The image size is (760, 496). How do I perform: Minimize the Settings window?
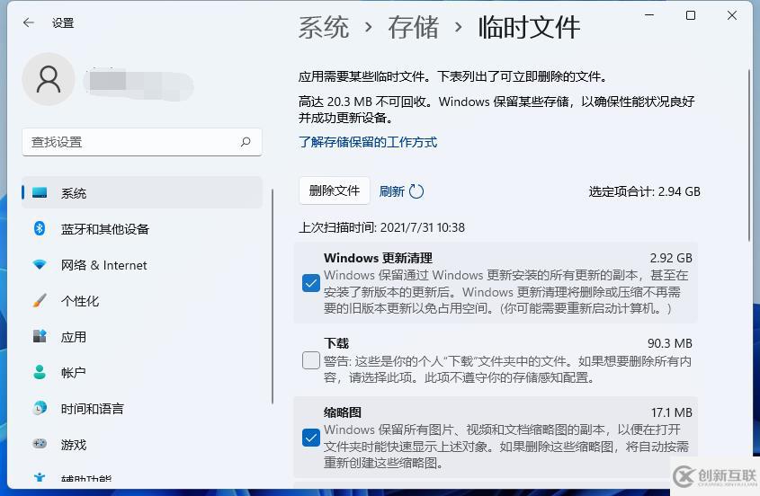point(649,15)
